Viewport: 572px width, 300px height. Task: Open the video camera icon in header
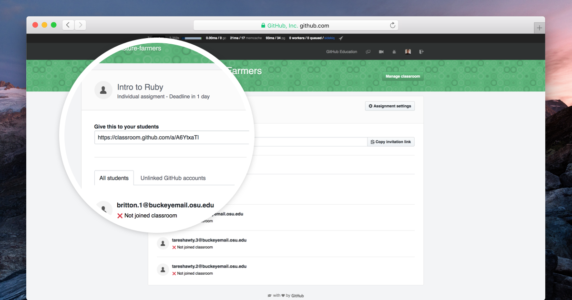tap(381, 52)
